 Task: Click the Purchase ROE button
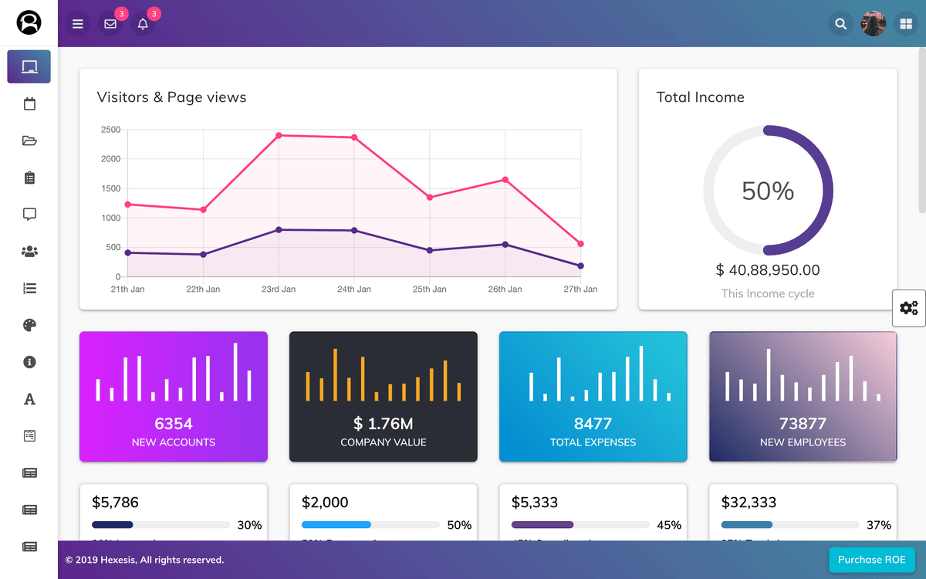point(871,560)
